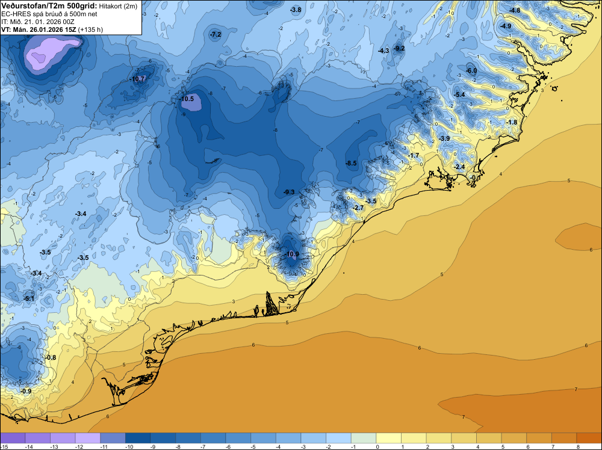Select the -2.4 temperature label
This screenshot has height=450, width=602.
[x=459, y=167]
